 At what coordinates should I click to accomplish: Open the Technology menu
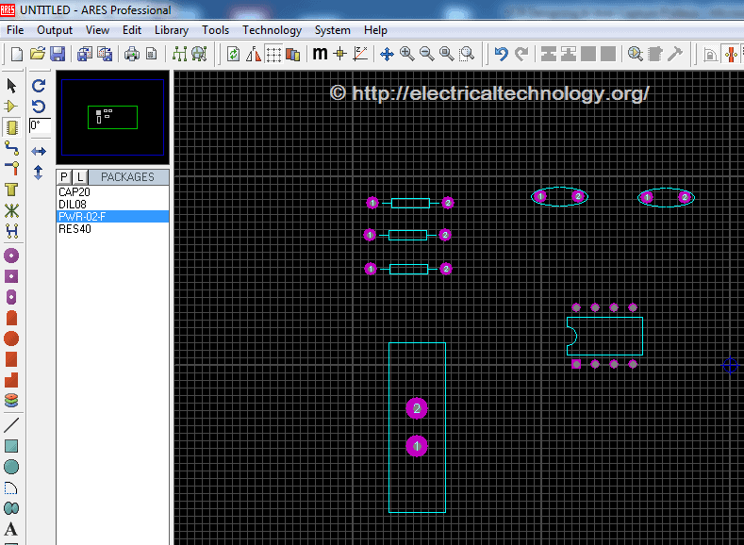pos(272,30)
